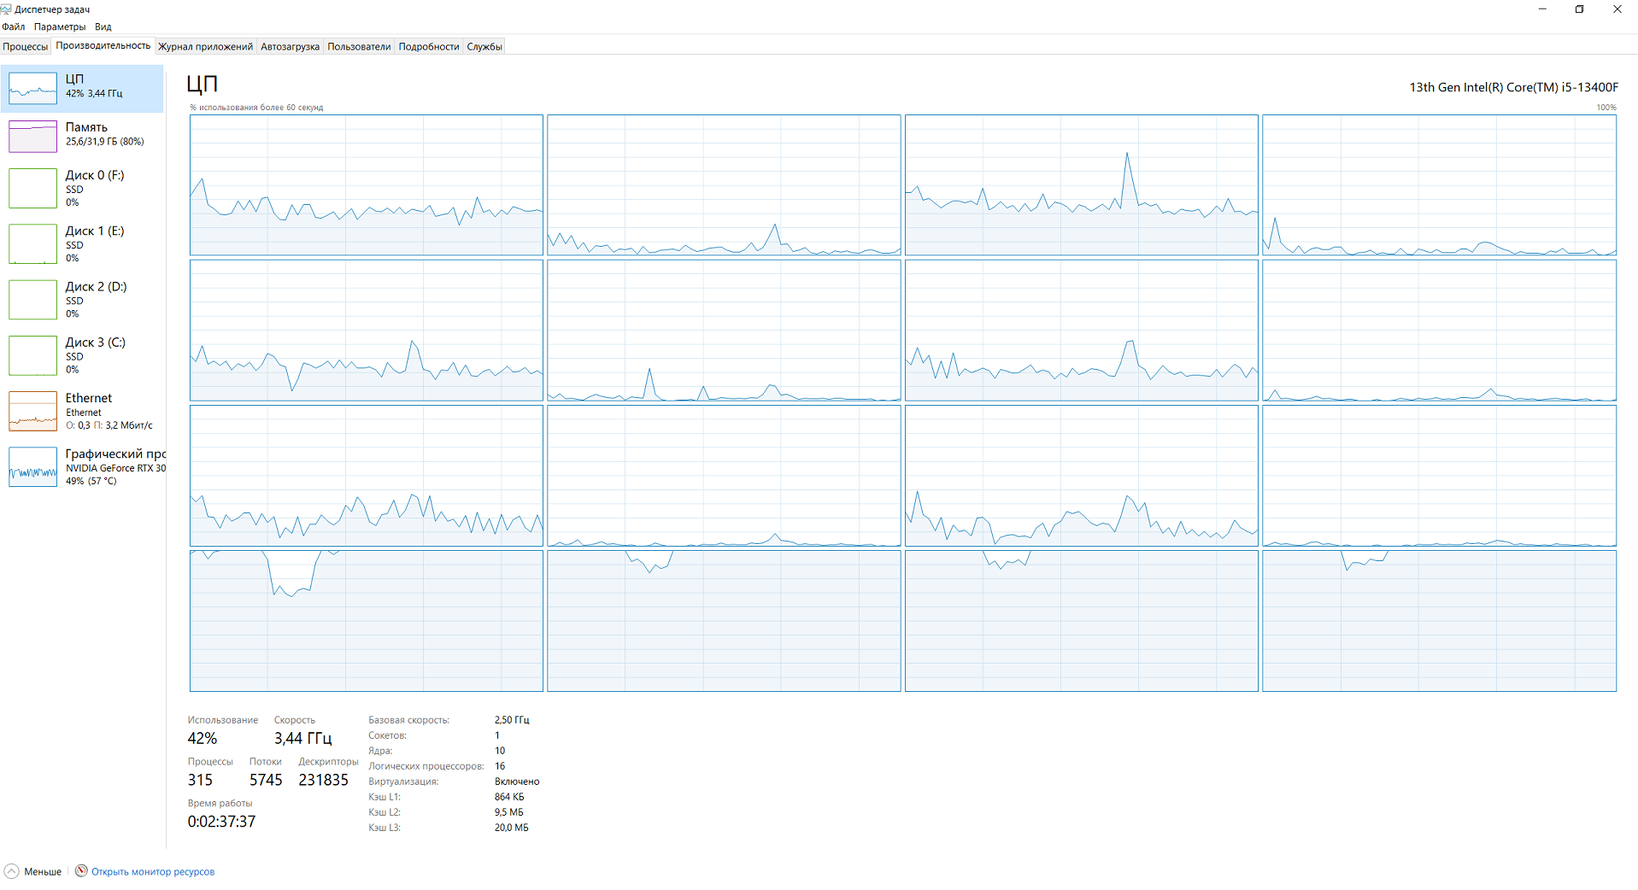
Task: Select Диск 2 (D:) graph icon
Action: [32, 299]
